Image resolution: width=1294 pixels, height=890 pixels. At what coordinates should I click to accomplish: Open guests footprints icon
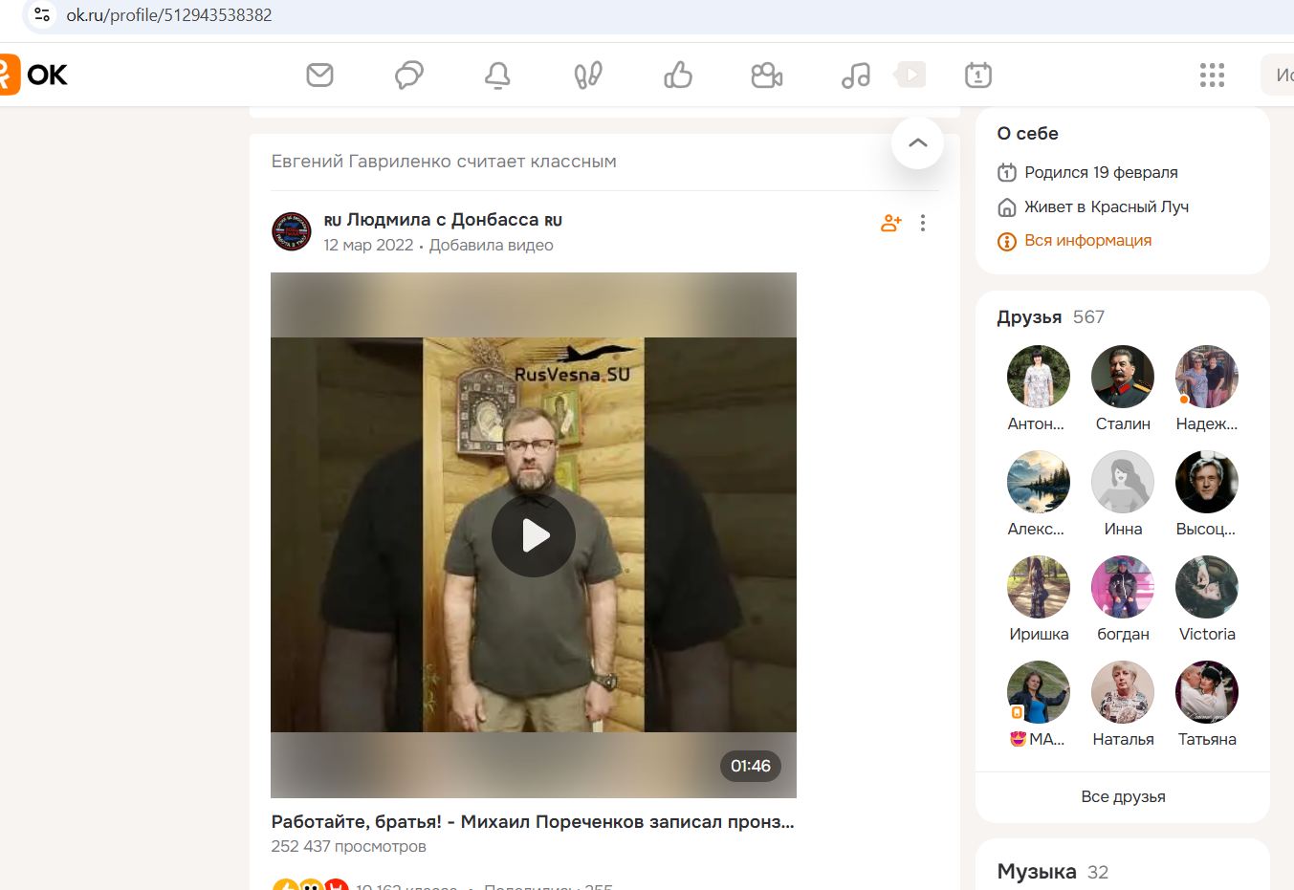tap(588, 75)
